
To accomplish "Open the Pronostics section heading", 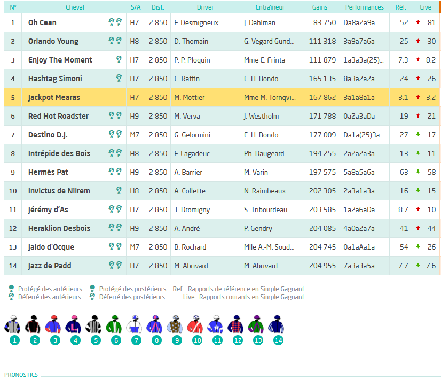I will 21,375.
